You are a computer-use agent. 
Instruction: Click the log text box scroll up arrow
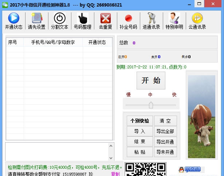(x=111, y=146)
